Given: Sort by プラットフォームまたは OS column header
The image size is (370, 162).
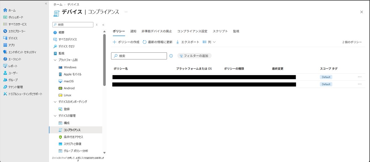Looking at the screenshot, I should (194, 68).
